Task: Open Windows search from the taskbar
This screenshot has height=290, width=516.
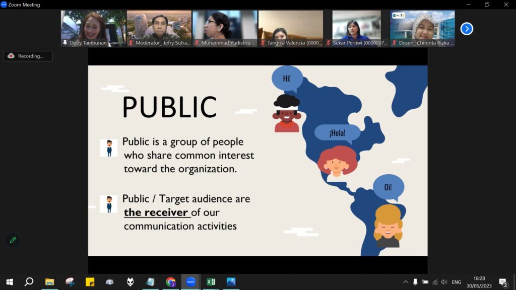Action: (x=29, y=282)
